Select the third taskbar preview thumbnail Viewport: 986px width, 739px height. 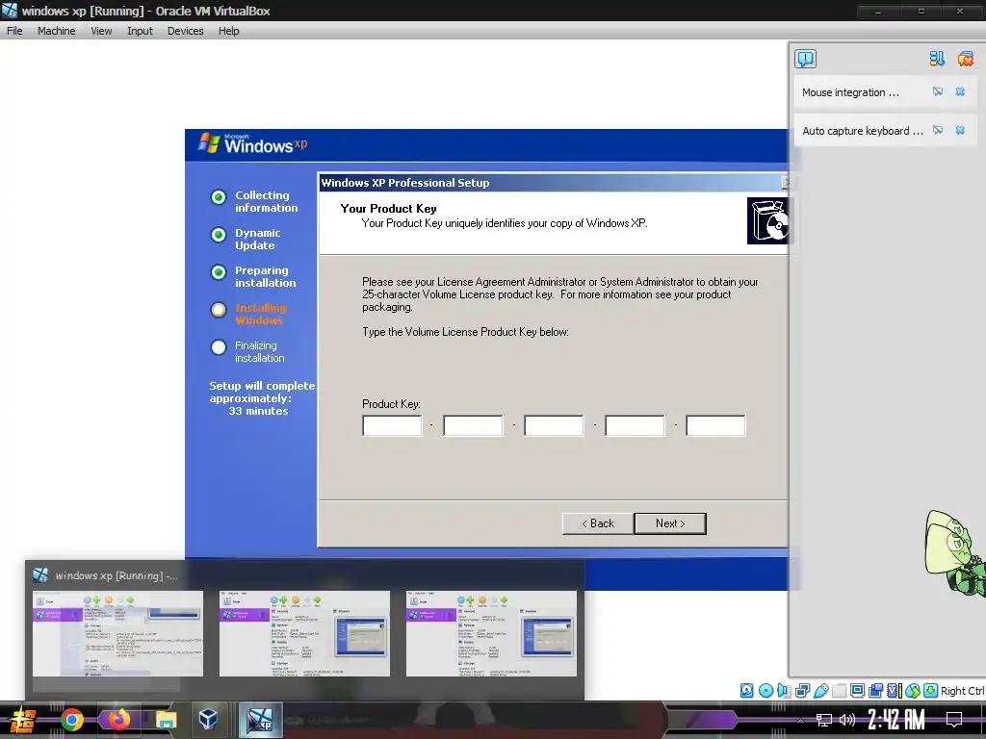[491, 633]
